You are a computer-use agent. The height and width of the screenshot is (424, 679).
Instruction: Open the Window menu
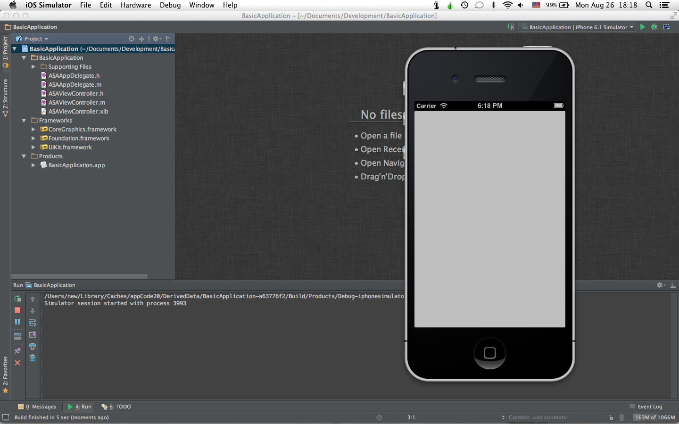(x=202, y=5)
